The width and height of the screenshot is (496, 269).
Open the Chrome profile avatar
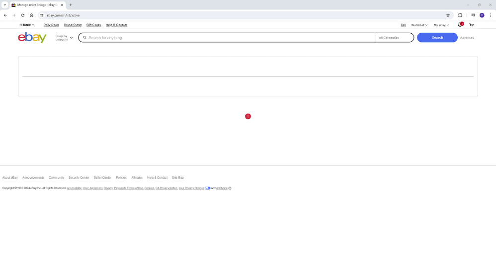coord(482,15)
